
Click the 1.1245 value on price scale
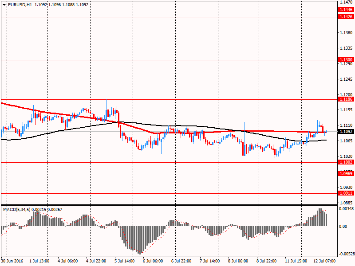pos(346,79)
